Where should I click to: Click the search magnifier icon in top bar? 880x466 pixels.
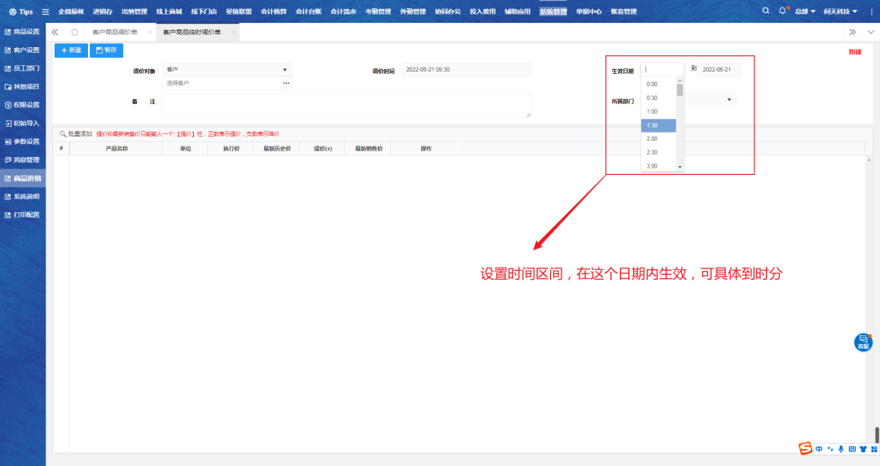point(765,11)
